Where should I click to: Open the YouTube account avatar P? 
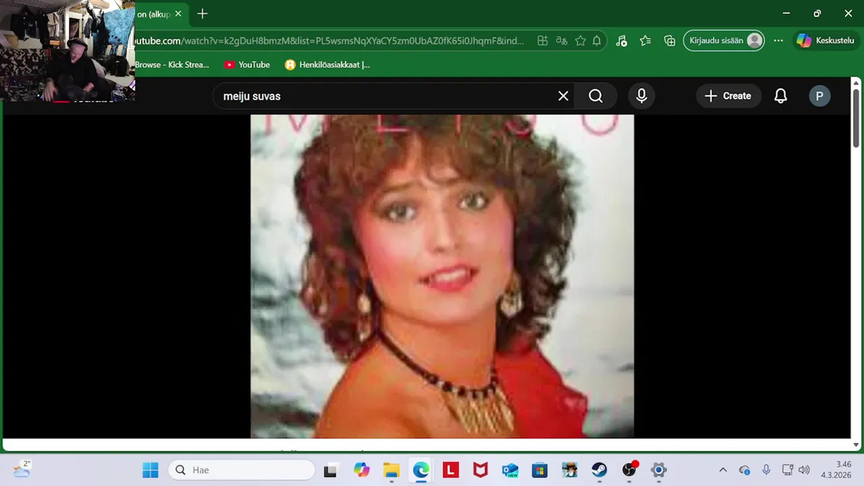pyautogui.click(x=819, y=96)
